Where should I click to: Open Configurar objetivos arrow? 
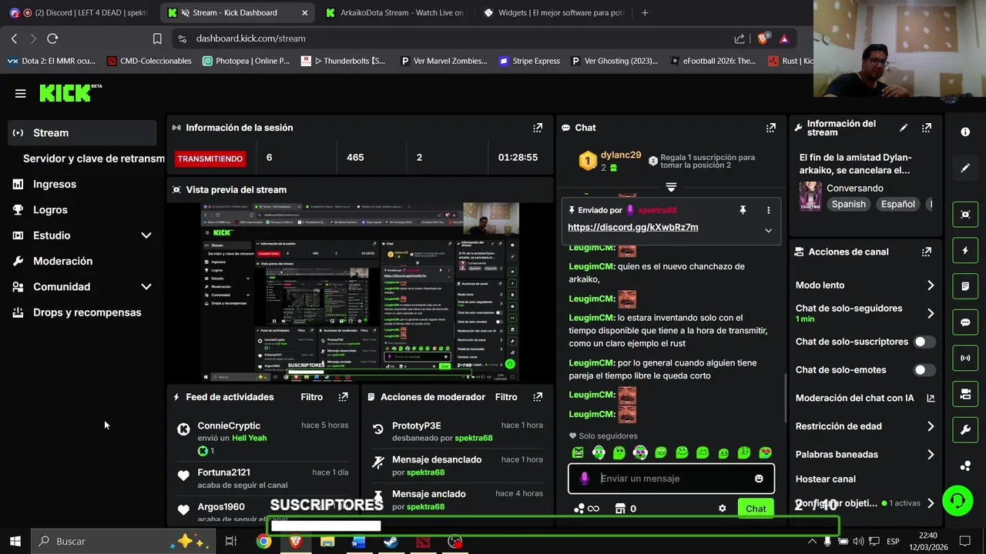pos(931,503)
